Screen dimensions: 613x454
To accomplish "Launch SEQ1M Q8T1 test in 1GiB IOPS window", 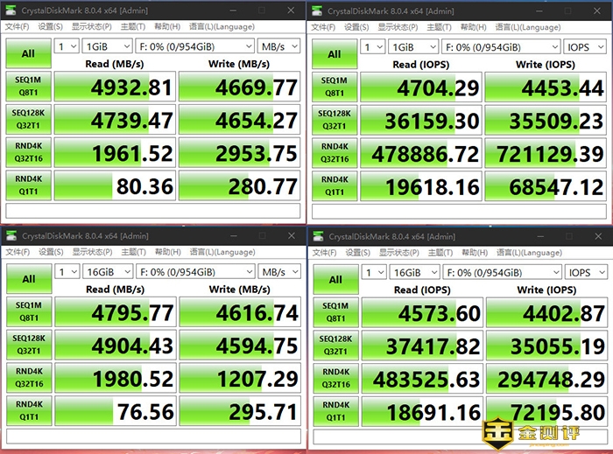I will point(335,87).
